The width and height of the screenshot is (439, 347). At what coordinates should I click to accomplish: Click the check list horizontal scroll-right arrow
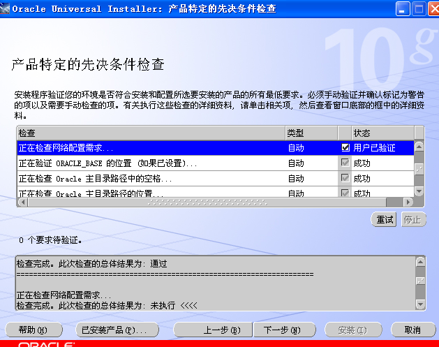[408, 202]
